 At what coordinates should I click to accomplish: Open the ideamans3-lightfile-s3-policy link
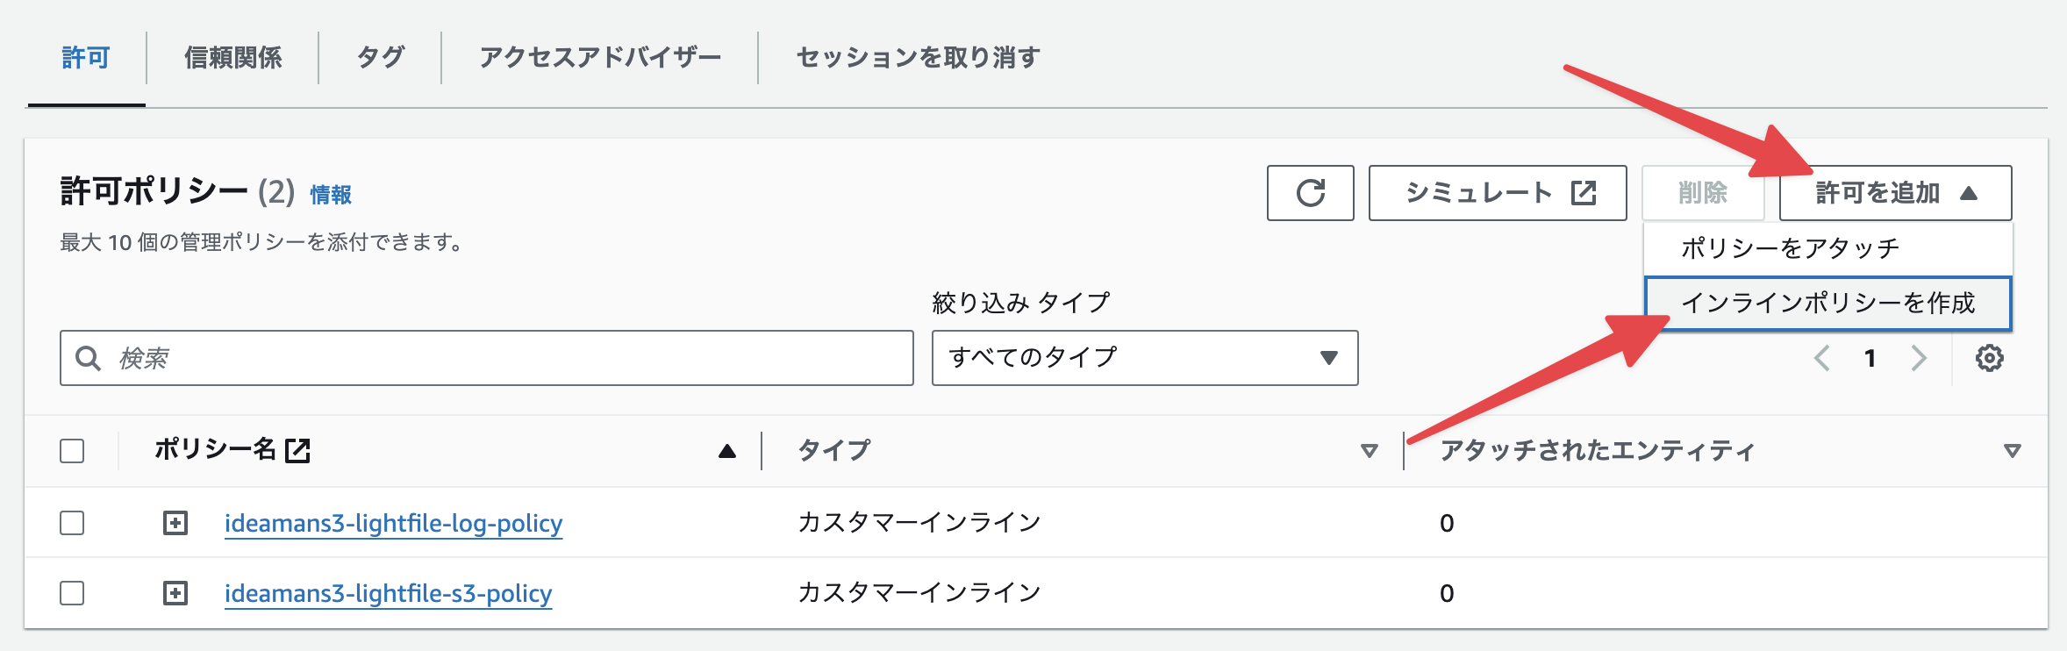[x=387, y=594]
